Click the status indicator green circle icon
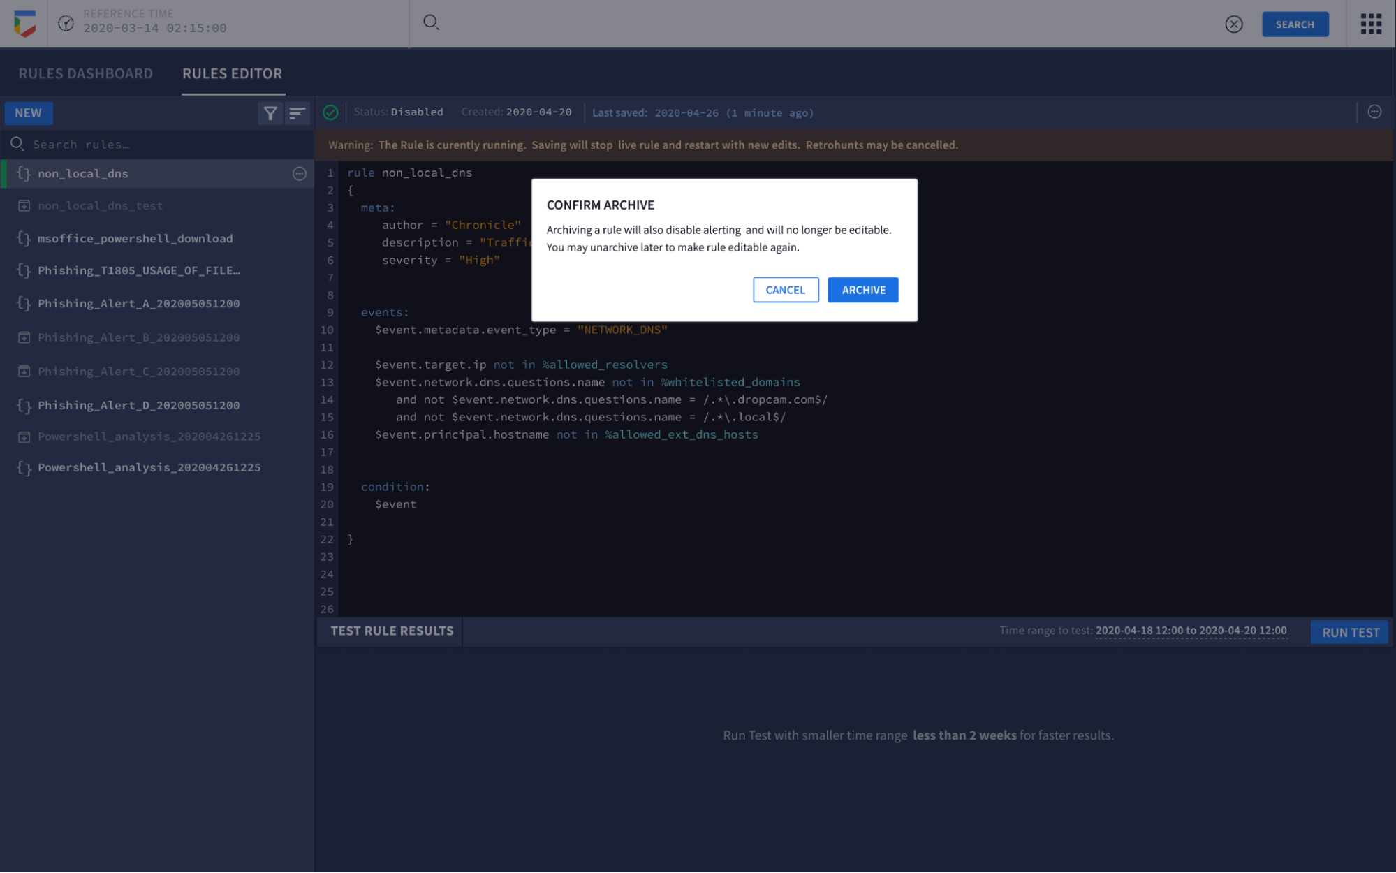This screenshot has width=1396, height=873. point(331,112)
